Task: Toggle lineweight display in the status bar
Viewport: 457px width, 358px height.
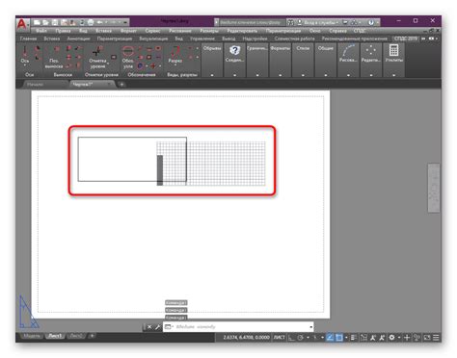Action: tap(354, 338)
